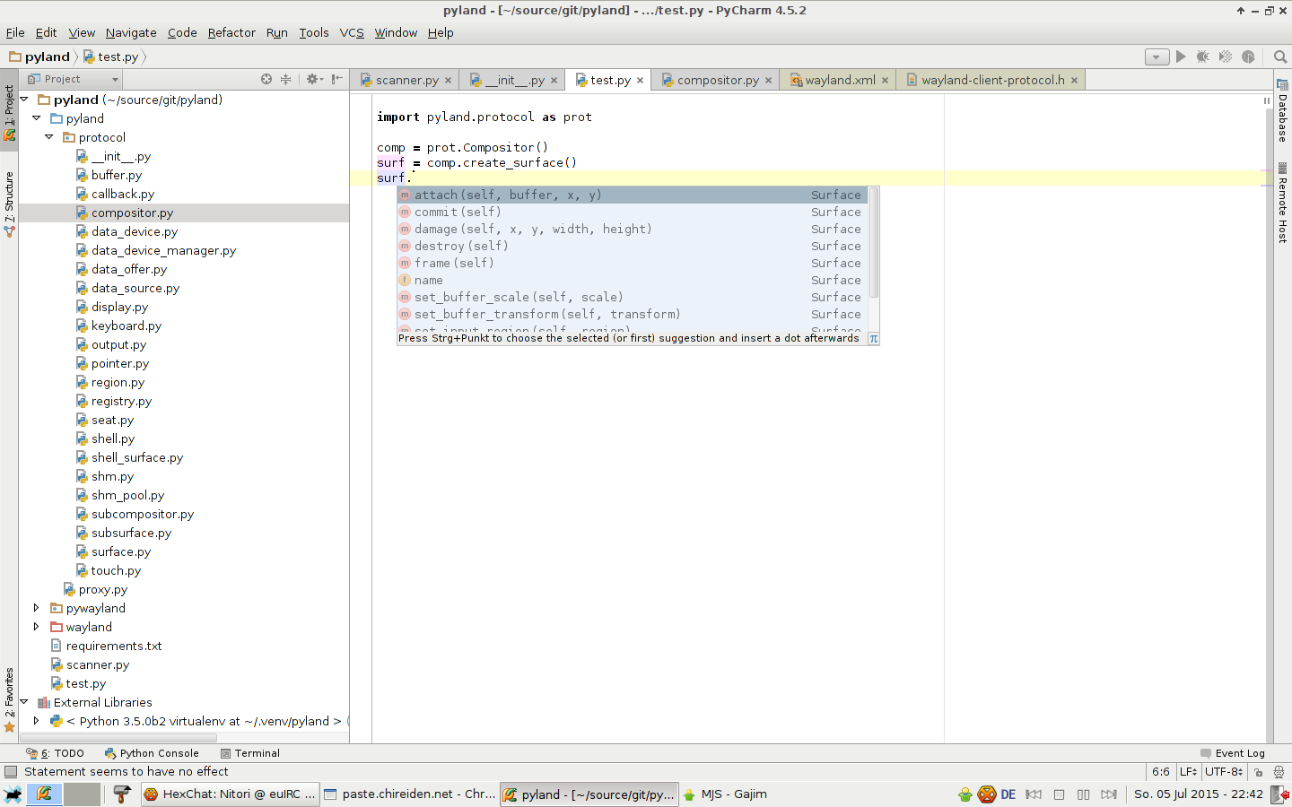1292x807 pixels.
Task: Click the Run button in toolbar
Action: pos(1181,56)
